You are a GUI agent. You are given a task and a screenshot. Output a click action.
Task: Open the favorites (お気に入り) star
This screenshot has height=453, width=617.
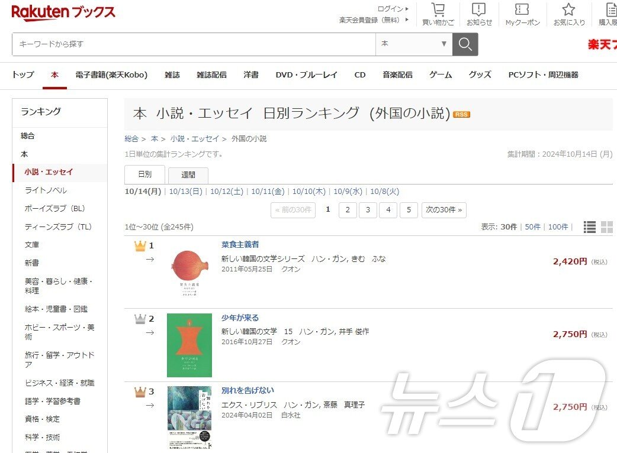569,15
